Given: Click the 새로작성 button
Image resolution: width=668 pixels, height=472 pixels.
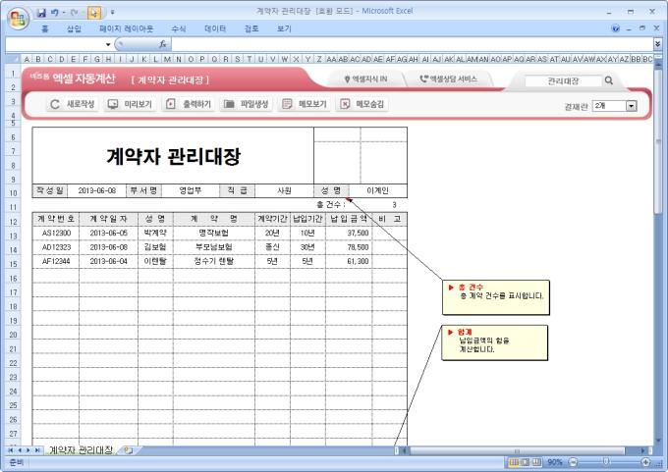Looking at the screenshot, I should click(73, 104).
